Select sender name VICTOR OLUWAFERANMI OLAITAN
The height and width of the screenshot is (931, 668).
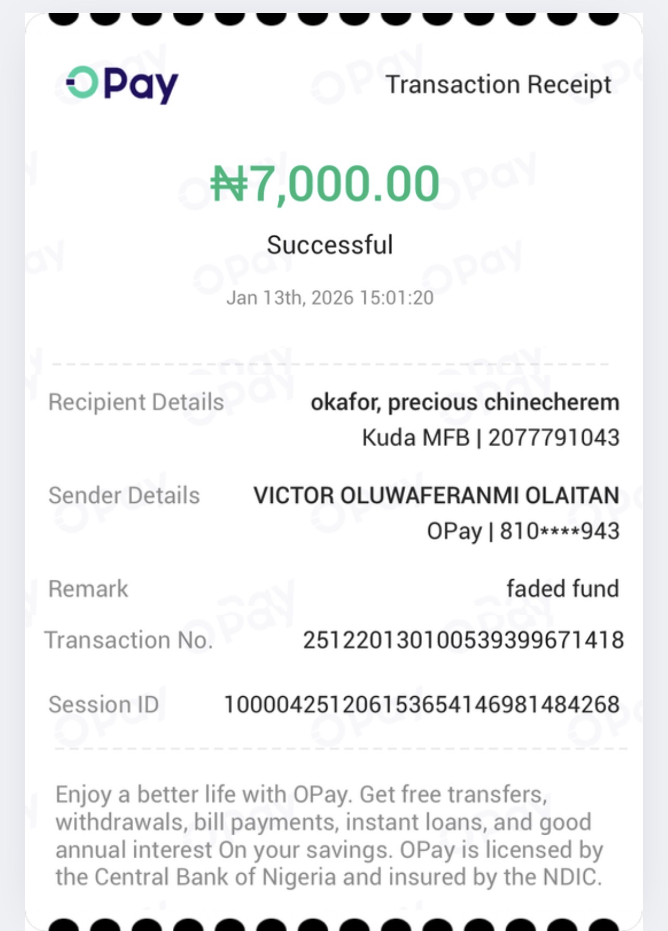(436, 495)
